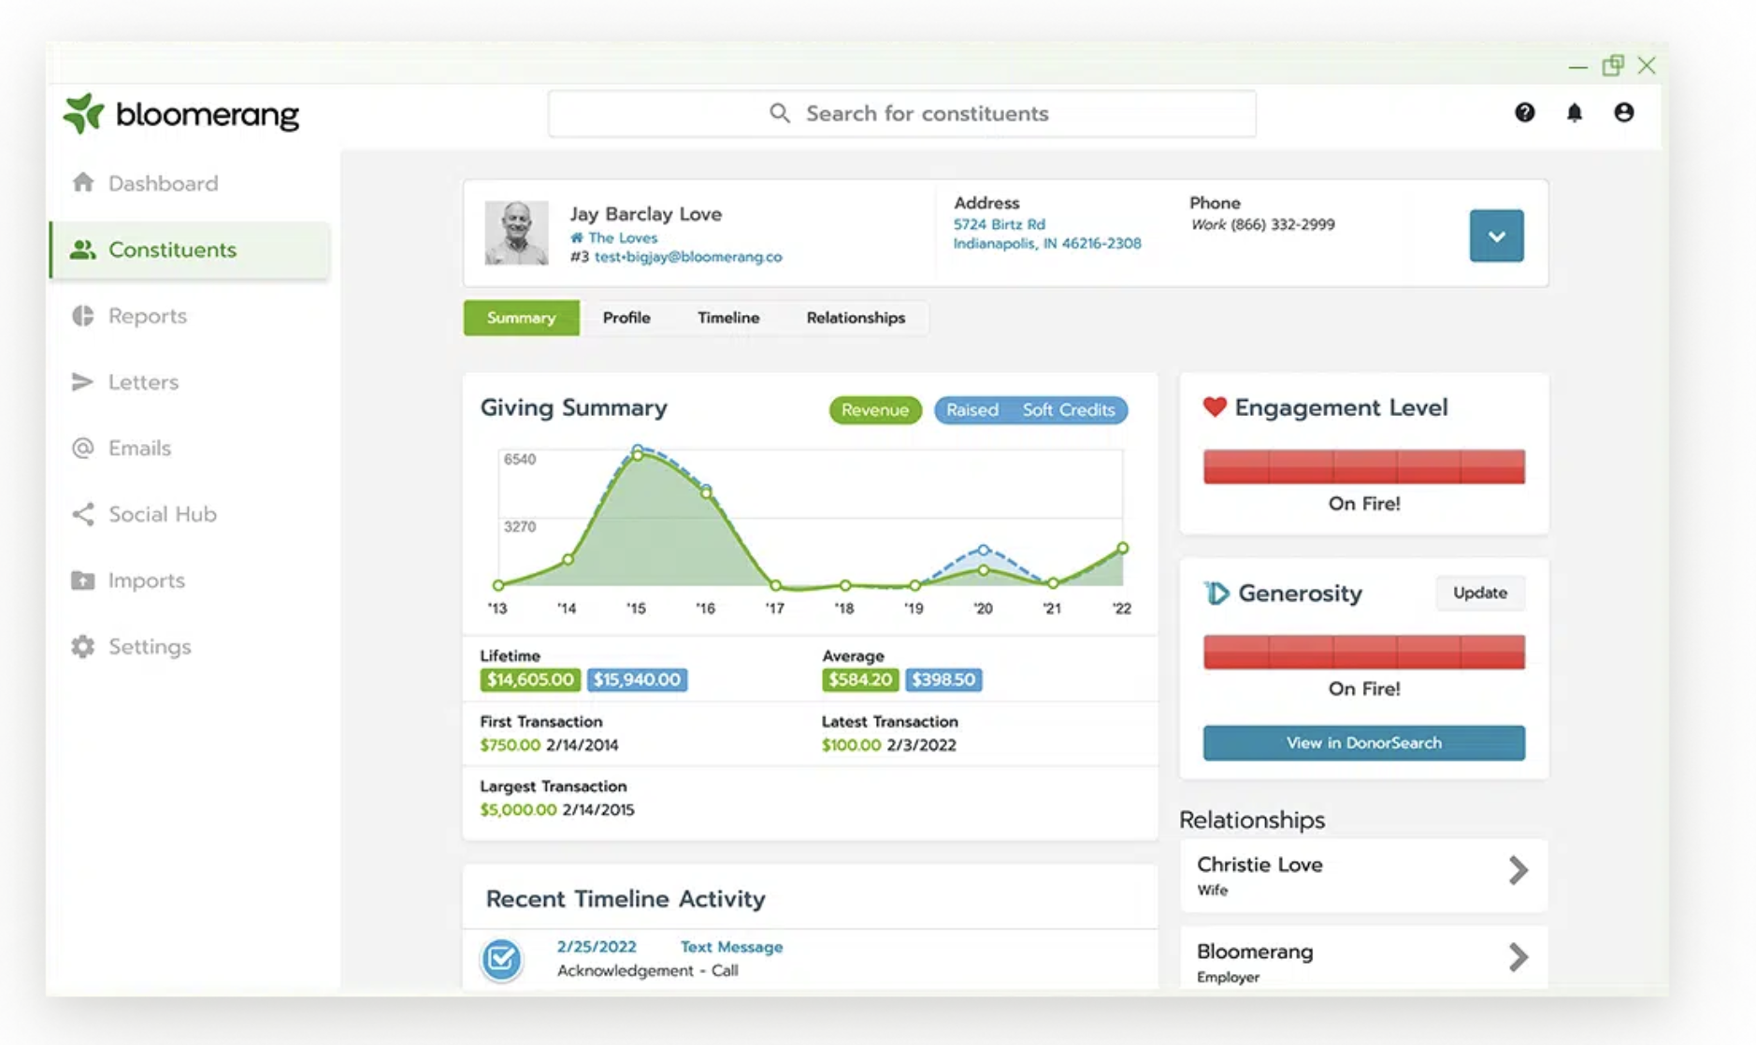This screenshot has height=1045, width=1756.
Task: Switch to the Profile tab
Action: point(626,318)
